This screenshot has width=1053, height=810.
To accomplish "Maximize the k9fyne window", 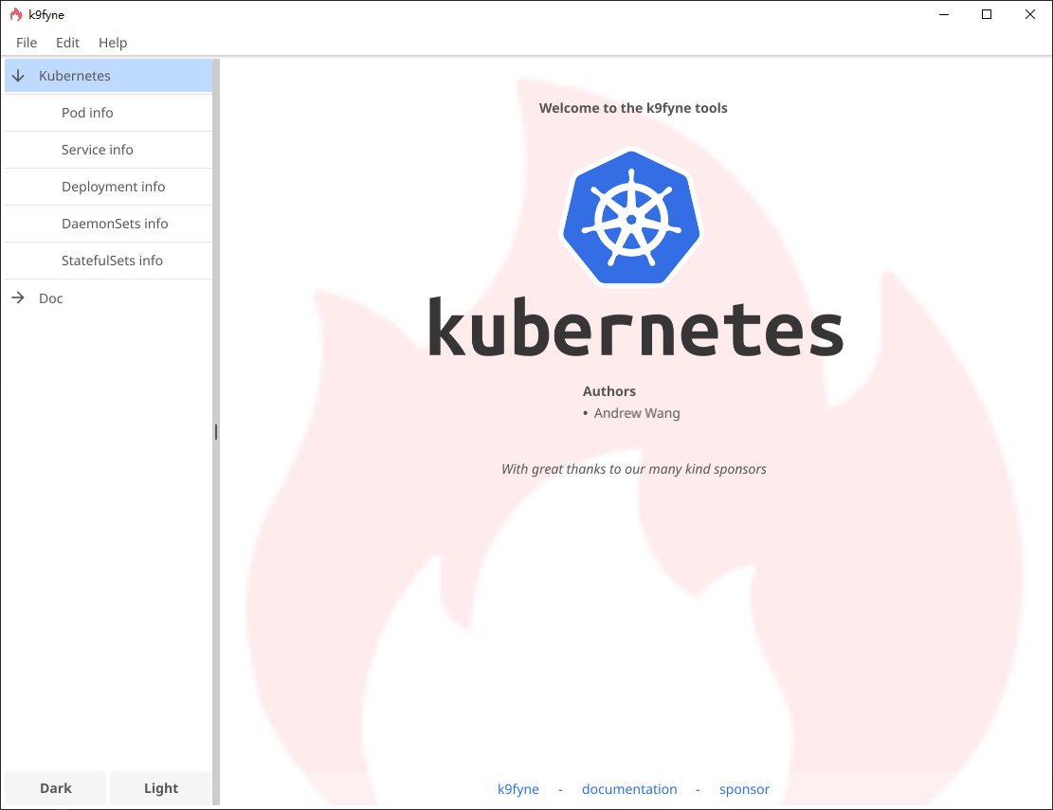I will point(987,14).
